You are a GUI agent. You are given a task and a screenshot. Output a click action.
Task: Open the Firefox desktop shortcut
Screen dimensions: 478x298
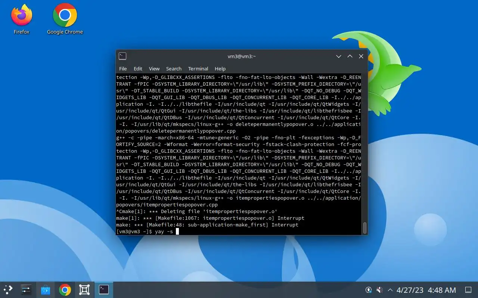click(x=21, y=19)
